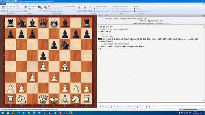Select the Нотация panel tab
The width and height of the screenshot is (205, 115).
[101, 18]
